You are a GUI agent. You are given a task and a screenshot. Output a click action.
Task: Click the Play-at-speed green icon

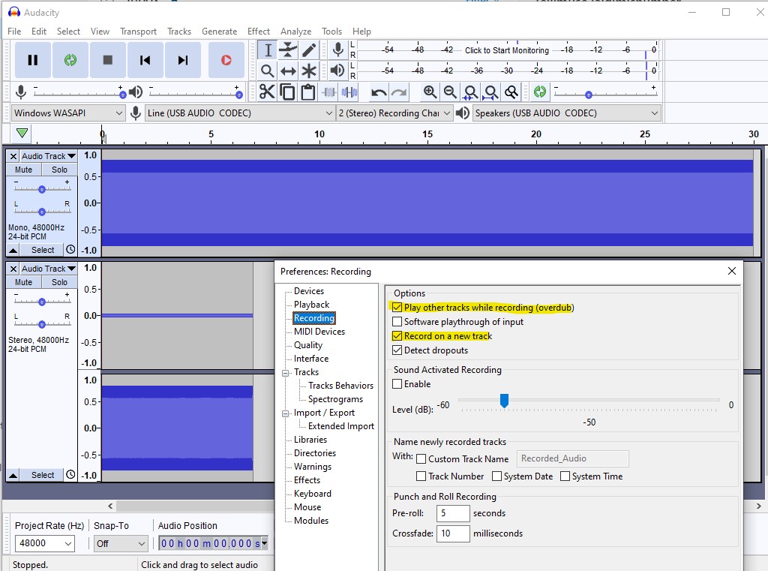point(540,92)
